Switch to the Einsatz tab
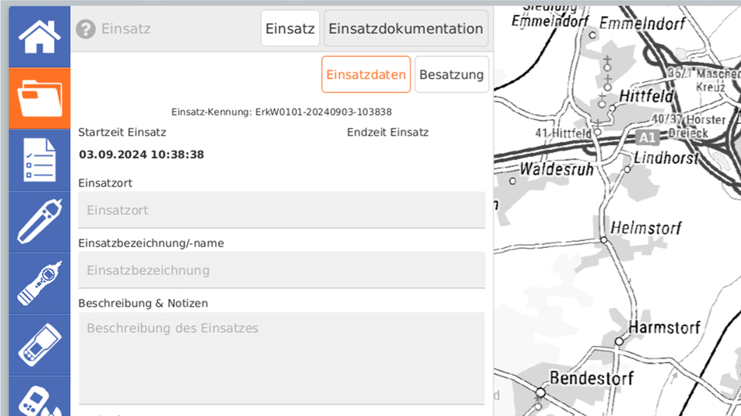Image resolution: width=741 pixels, height=416 pixels. point(290,29)
